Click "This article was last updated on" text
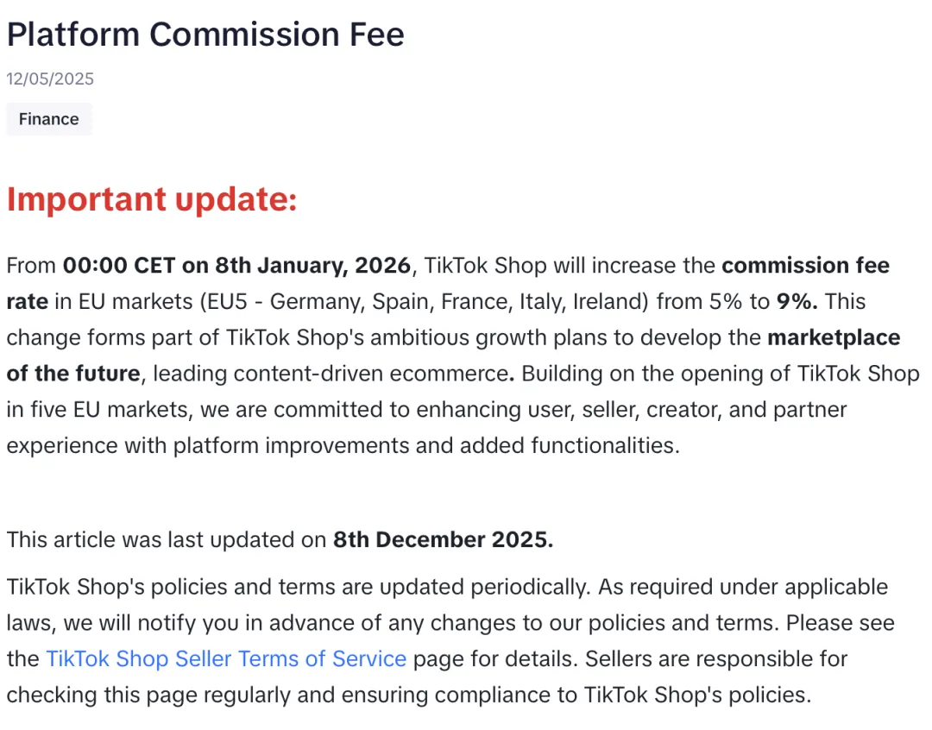 [x=167, y=540]
